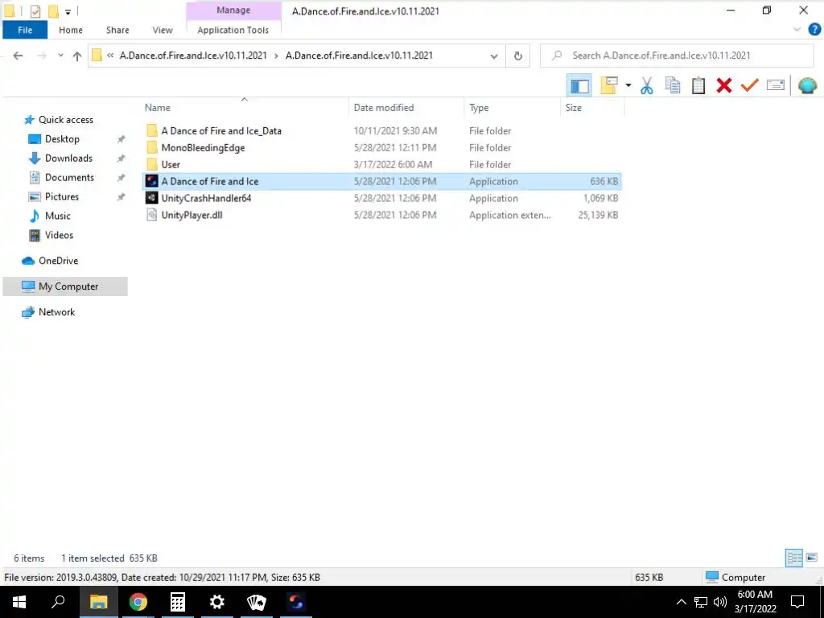Open OneDrive in the navigation pane
The height and width of the screenshot is (618, 824).
coord(58,261)
